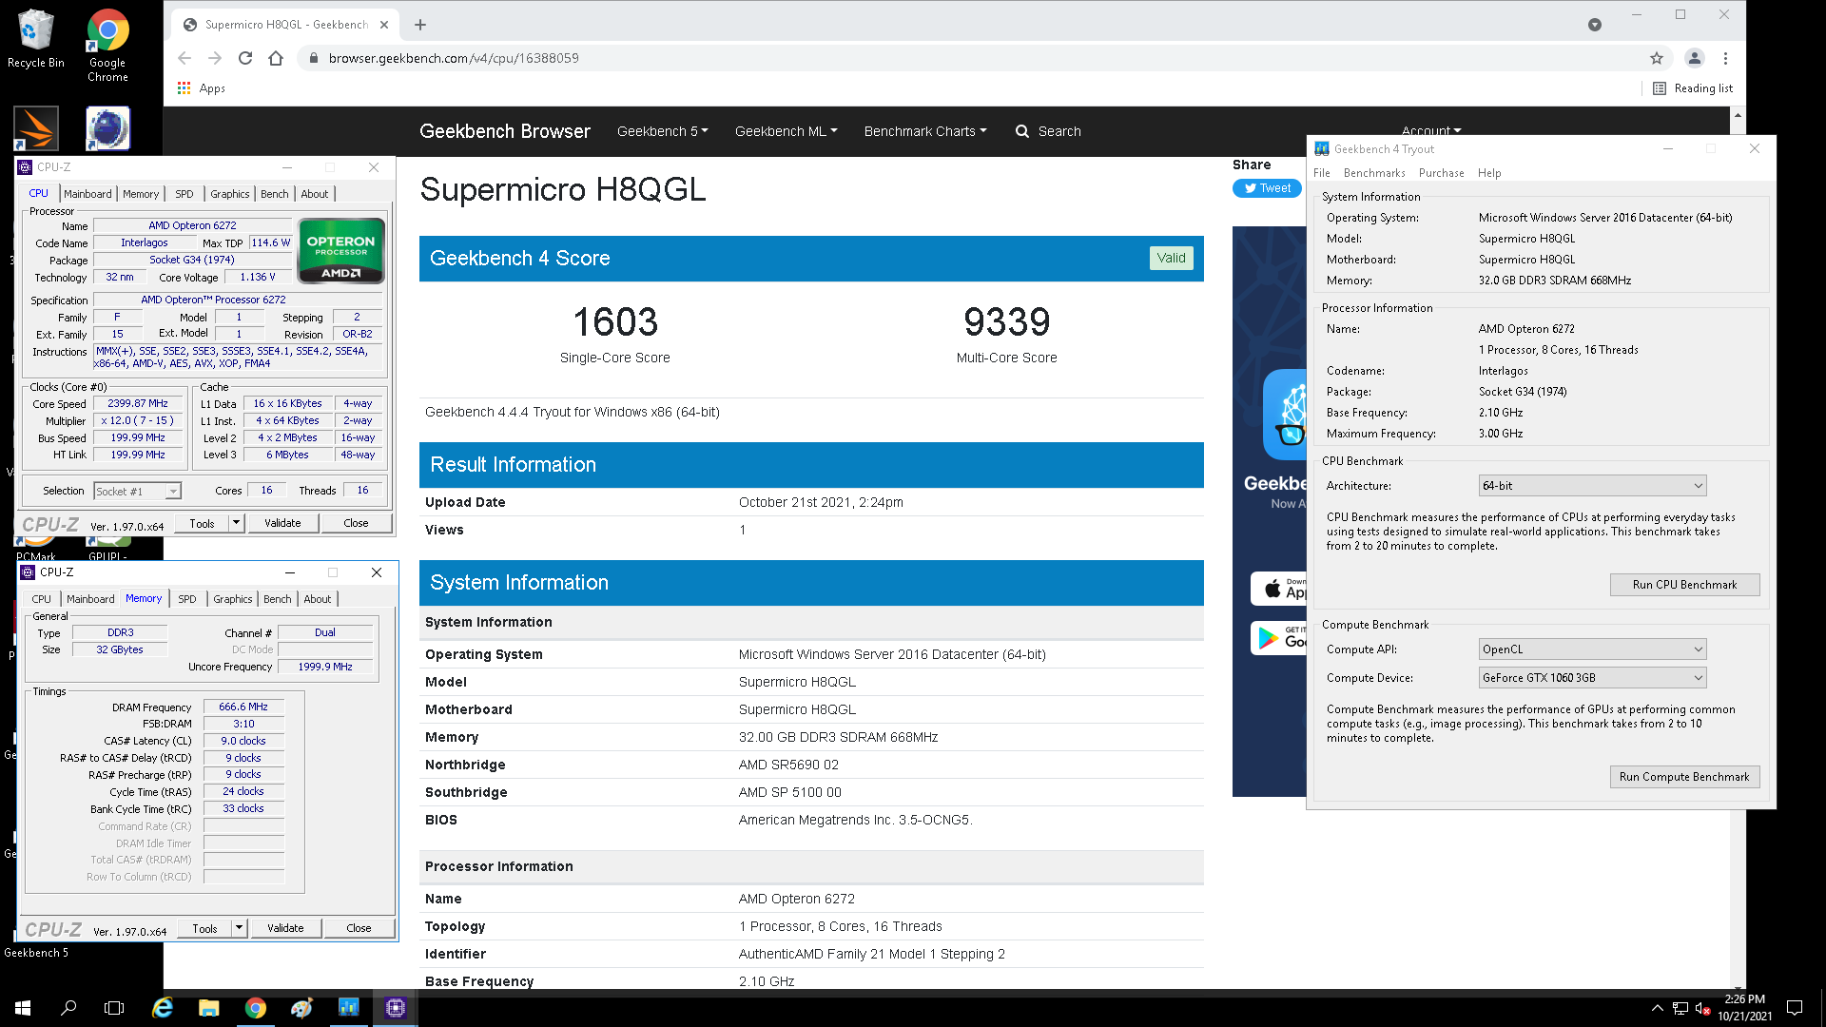This screenshot has width=1826, height=1027.
Task: Open Task View on taskbar
Action: 114,1008
